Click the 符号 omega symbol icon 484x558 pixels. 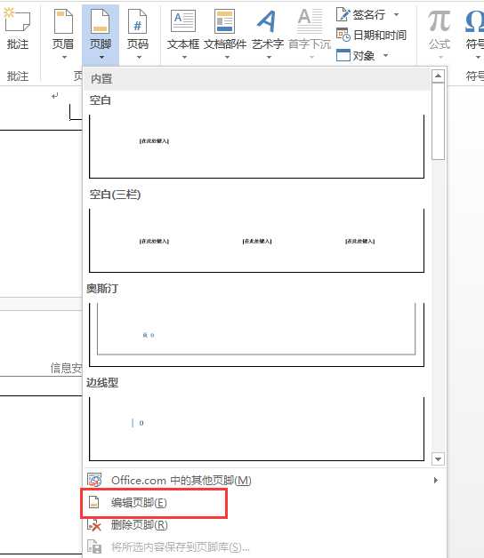pyautogui.click(x=474, y=21)
